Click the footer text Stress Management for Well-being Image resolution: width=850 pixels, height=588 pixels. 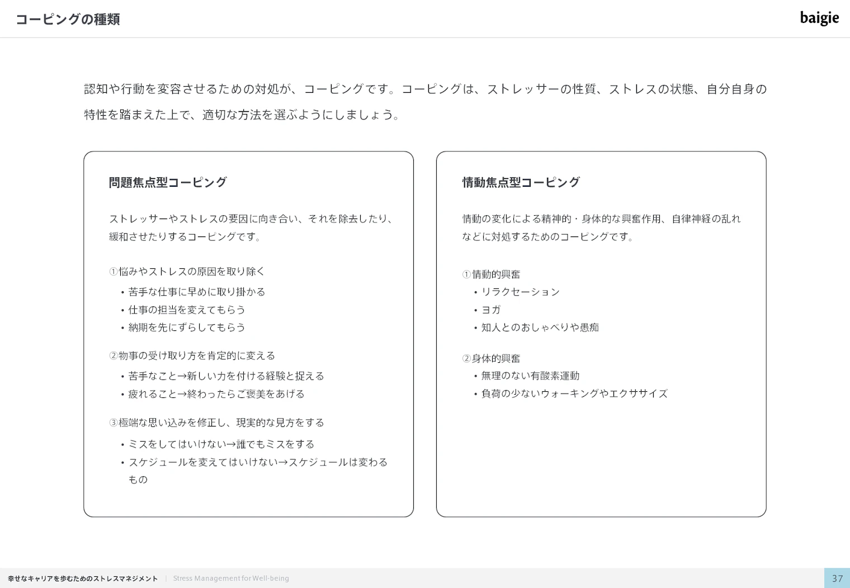click(231, 578)
